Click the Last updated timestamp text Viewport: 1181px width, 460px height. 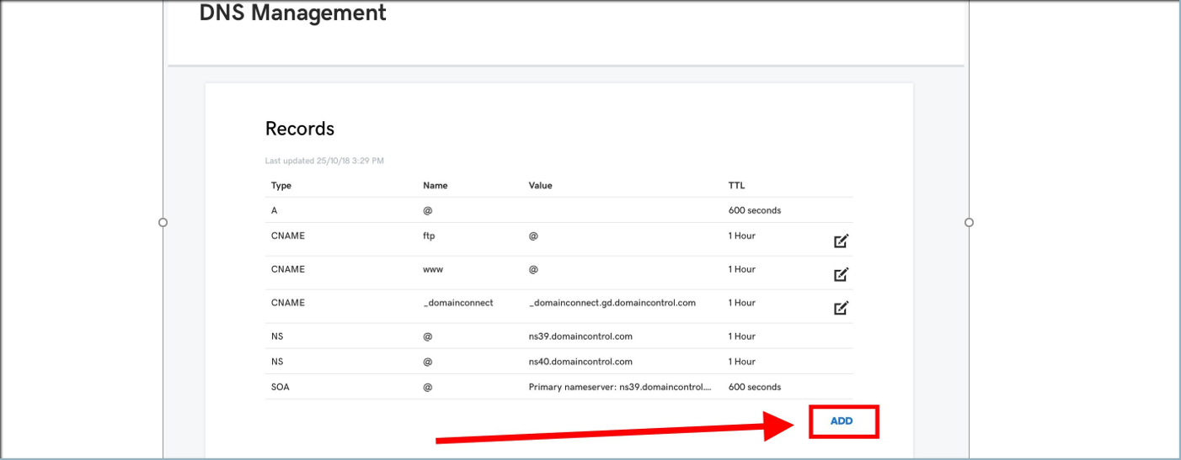pos(324,161)
